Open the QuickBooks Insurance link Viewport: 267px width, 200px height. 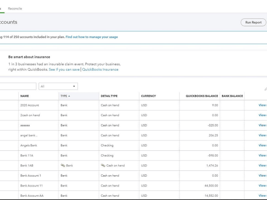point(100,69)
